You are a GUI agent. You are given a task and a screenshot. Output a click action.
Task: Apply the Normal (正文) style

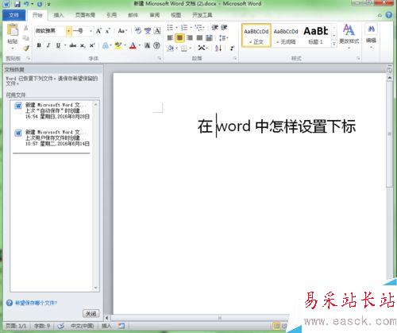(256, 36)
